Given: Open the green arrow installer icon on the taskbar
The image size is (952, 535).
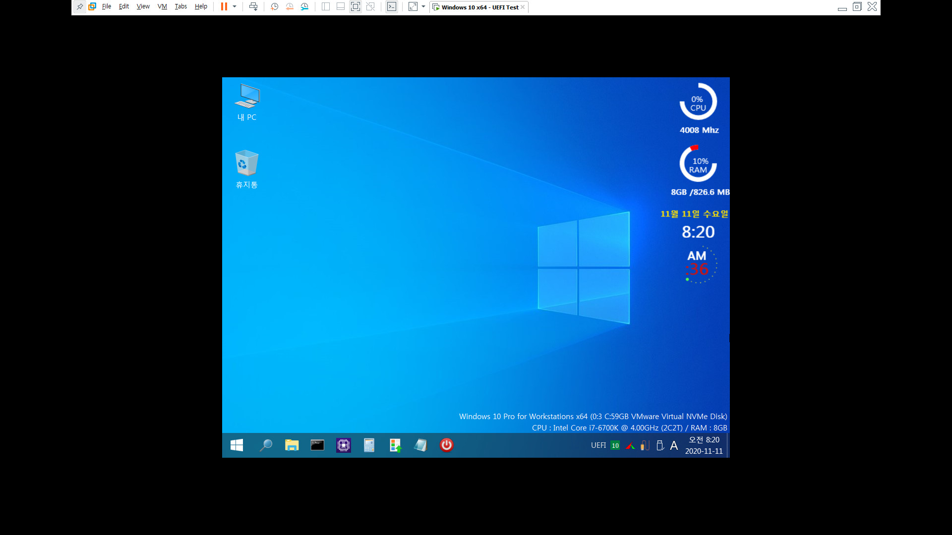Looking at the screenshot, I should [x=395, y=445].
